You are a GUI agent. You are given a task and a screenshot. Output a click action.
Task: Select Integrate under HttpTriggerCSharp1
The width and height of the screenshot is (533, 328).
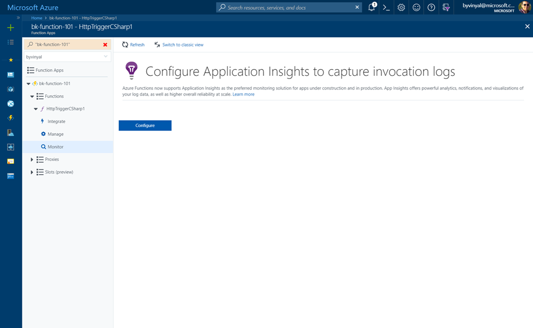pos(56,122)
